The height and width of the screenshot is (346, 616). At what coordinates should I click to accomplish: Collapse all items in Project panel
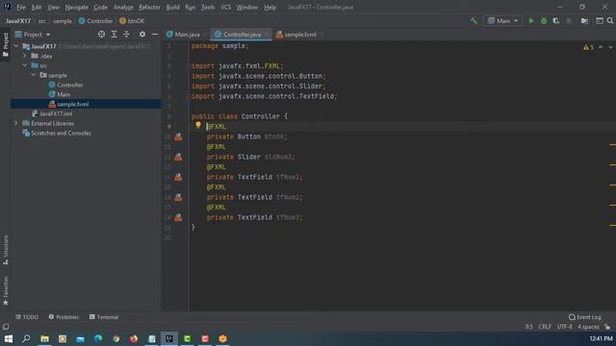(126, 35)
